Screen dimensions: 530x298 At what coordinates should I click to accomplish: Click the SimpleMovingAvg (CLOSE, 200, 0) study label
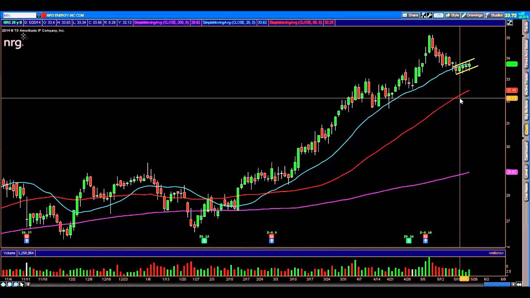coord(161,23)
